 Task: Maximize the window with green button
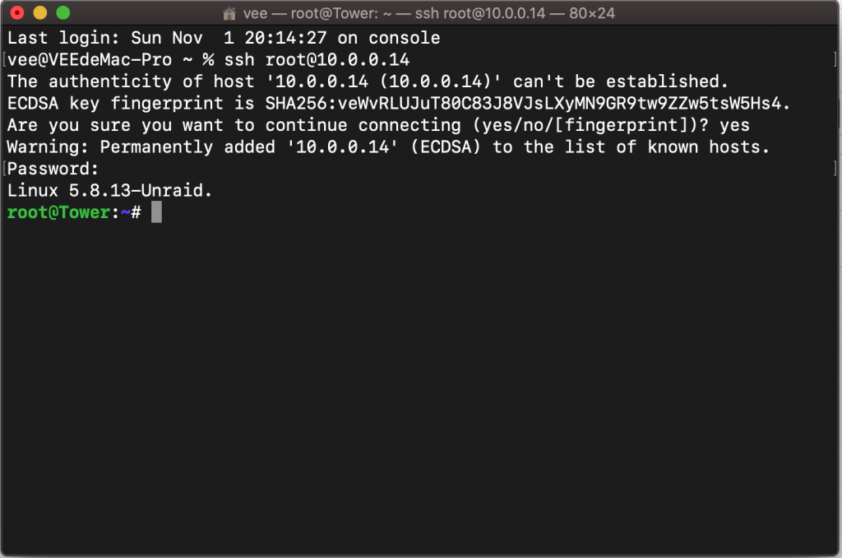63,12
